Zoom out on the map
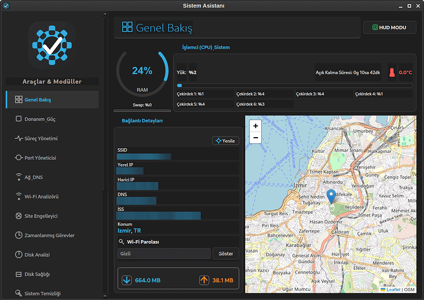Screen dimensions: 424x300 click(x=256, y=138)
